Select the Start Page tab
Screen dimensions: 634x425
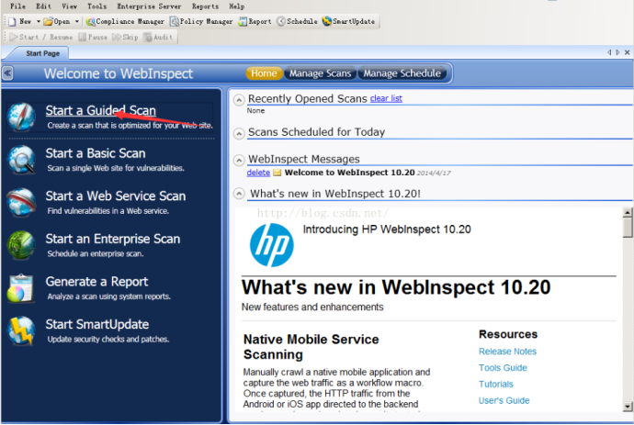coord(42,53)
